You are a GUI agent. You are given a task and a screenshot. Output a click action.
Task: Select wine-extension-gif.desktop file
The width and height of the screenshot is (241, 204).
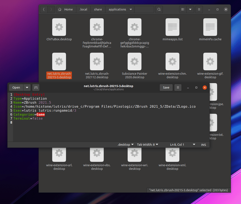[210, 66]
